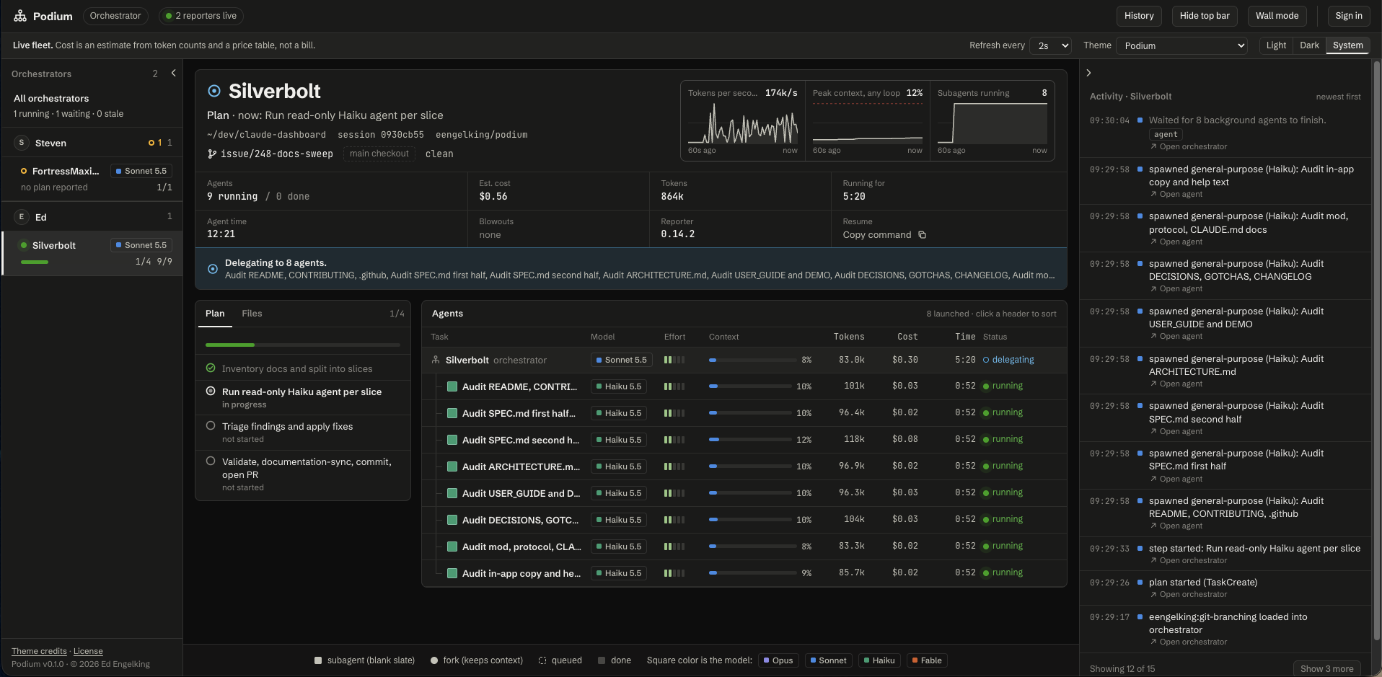Click the Orchestrator pill in top bar
The image size is (1382, 677).
click(x=115, y=16)
